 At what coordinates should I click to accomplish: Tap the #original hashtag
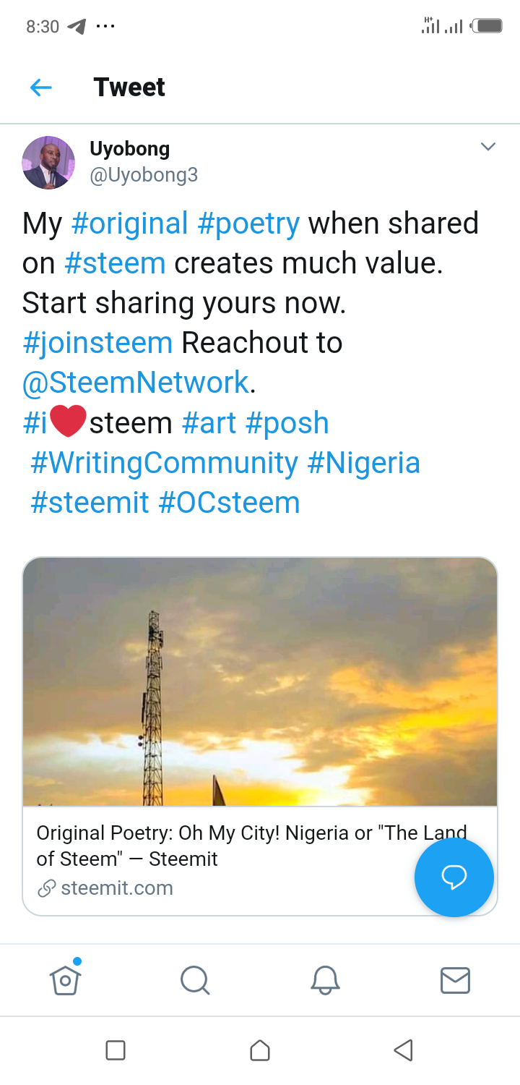[129, 224]
